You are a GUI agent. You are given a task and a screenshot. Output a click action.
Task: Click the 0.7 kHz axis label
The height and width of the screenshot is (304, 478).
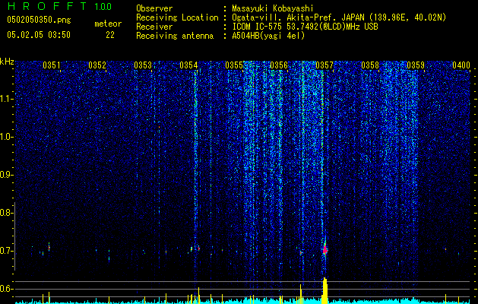(6, 251)
